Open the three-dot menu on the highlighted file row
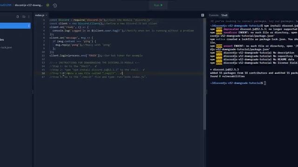This screenshot has width=298, height=167. (29, 26)
